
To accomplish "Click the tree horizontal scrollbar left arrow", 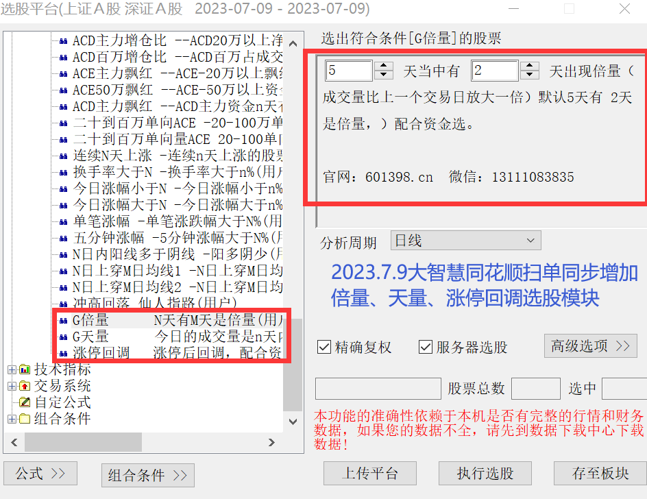I will (14, 443).
